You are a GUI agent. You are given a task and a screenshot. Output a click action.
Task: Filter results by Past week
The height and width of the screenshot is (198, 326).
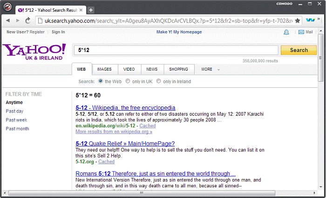pos(16,120)
